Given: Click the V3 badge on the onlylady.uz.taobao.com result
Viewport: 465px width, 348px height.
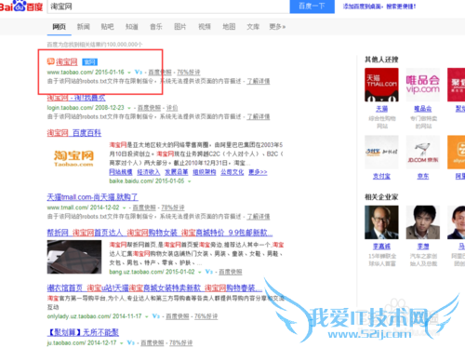Looking at the screenshot, I should pyautogui.click(x=156, y=316).
